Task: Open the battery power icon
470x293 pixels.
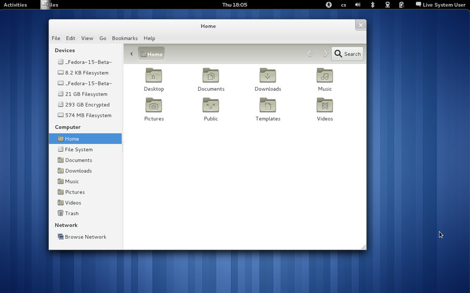Action: point(401,5)
